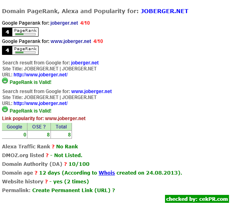
Task: Click second green smiley valid icon
Action: point(5,109)
